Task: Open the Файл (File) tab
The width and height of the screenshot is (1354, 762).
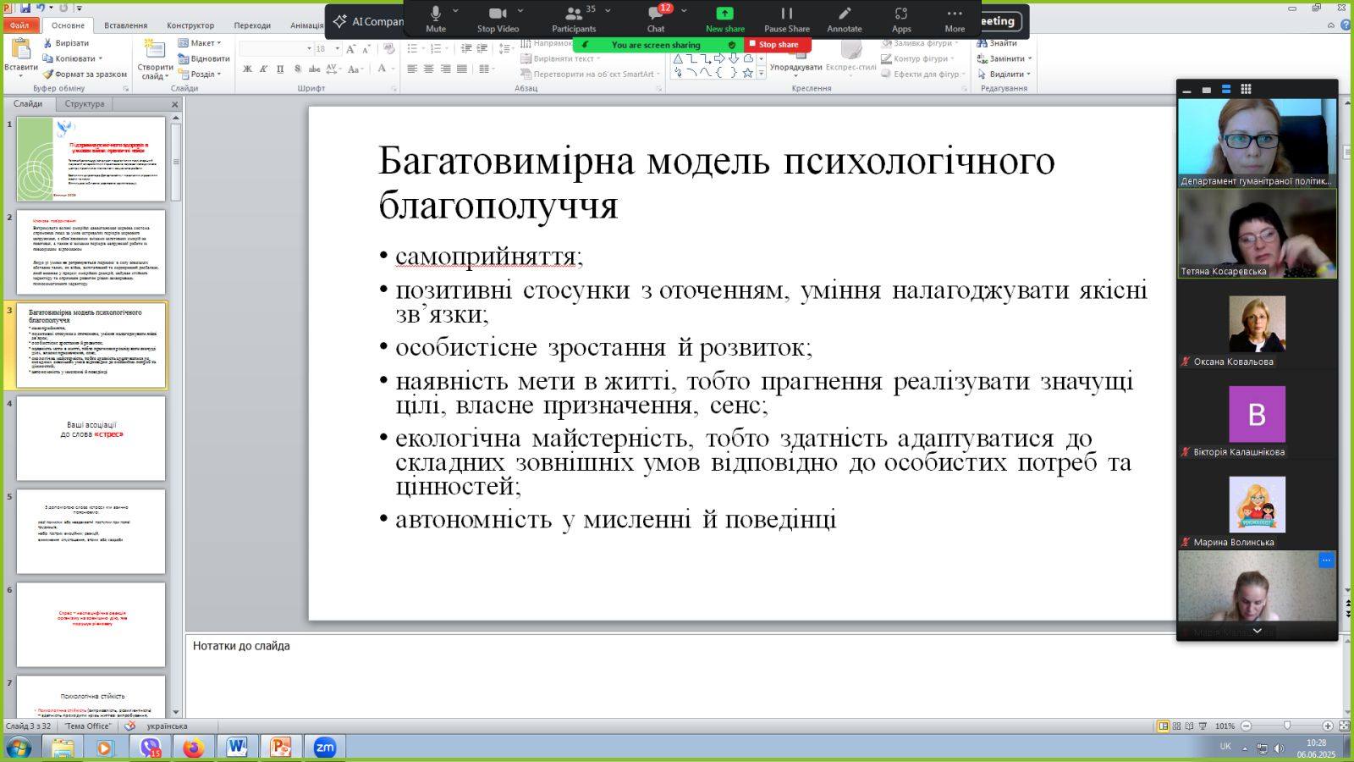Action: point(19,25)
